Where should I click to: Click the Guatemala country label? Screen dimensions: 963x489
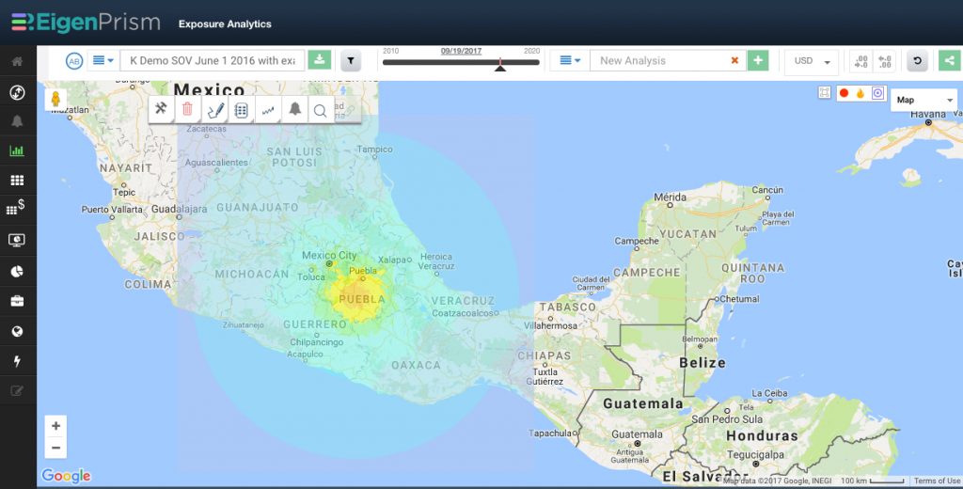[643, 403]
